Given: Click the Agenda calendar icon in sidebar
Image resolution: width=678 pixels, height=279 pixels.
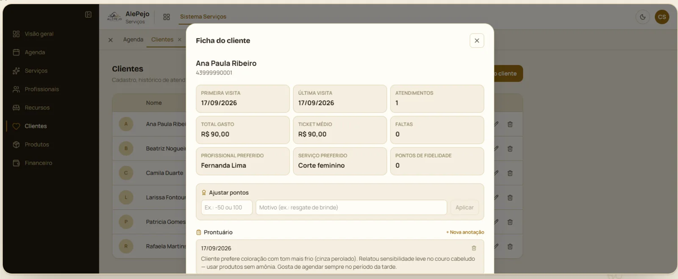Looking at the screenshot, I should click(x=16, y=52).
